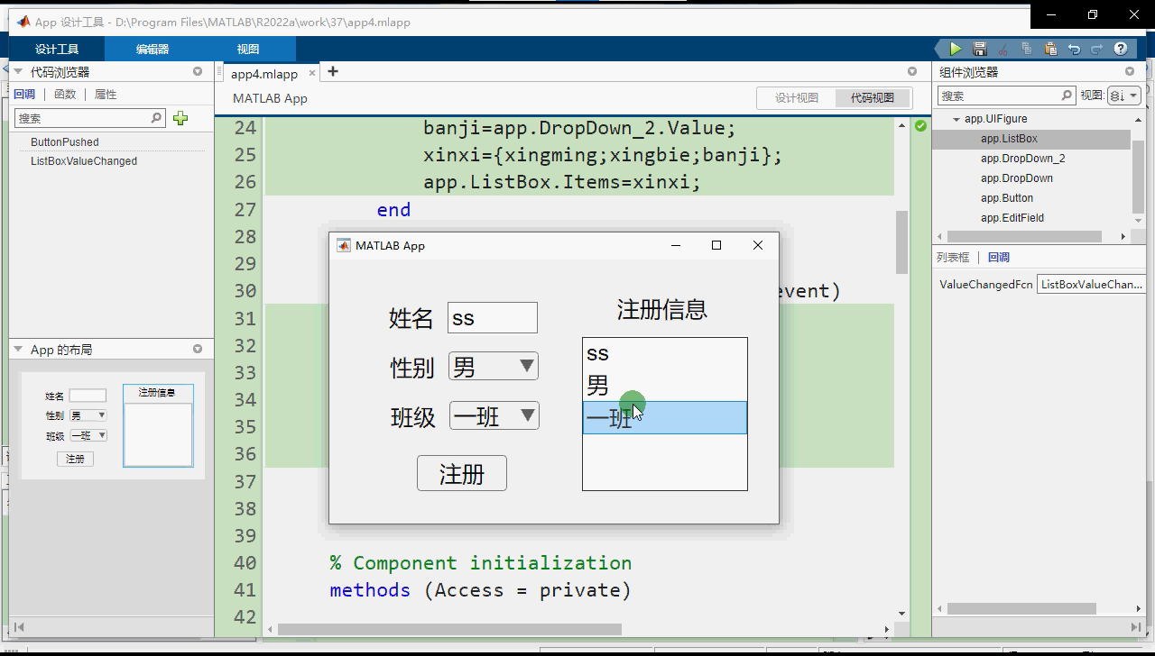Switch to 设计视图 design view
The height and width of the screenshot is (656, 1155).
pos(797,98)
